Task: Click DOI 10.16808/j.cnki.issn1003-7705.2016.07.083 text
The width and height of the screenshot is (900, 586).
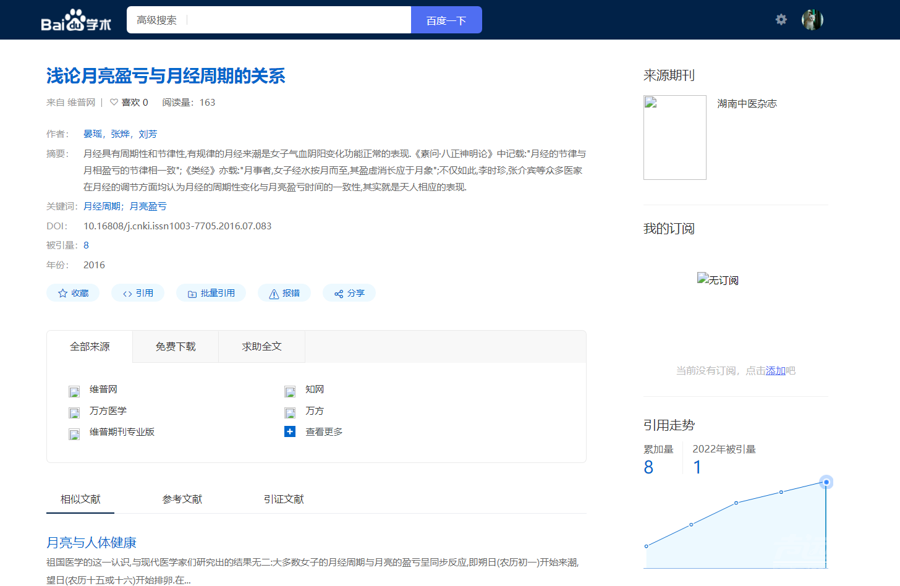Action: point(177,226)
